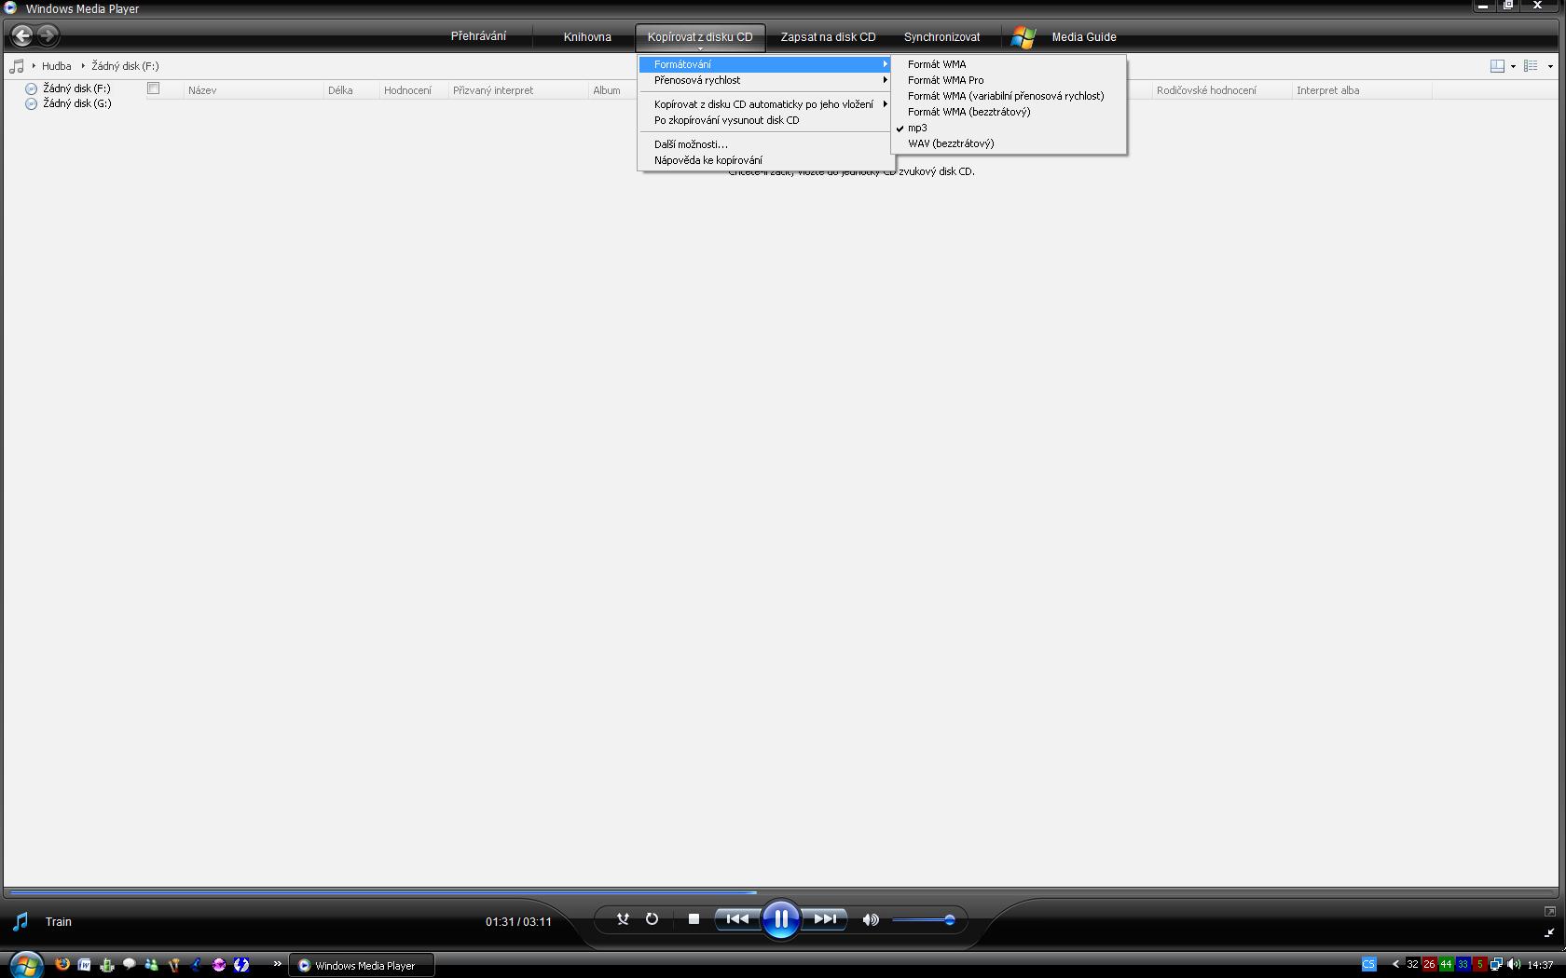
Task: Switch to compact mode icon
Action: click(1549, 932)
